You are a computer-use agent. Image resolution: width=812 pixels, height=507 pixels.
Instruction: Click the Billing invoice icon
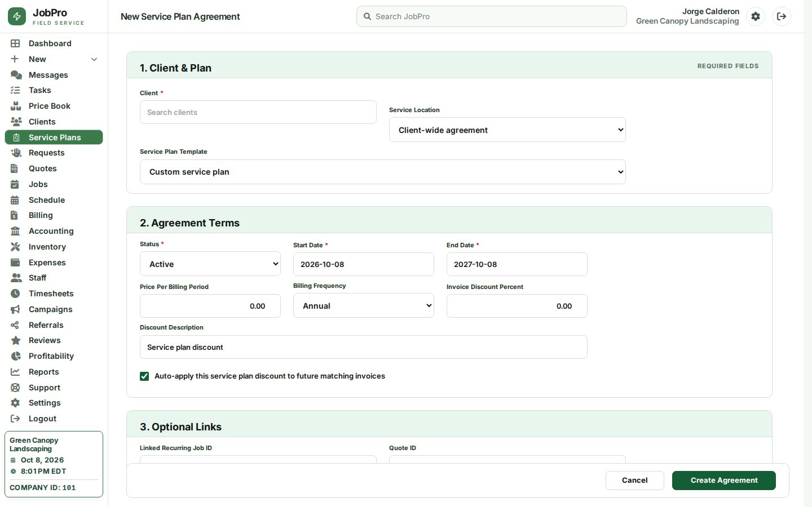[x=15, y=215]
